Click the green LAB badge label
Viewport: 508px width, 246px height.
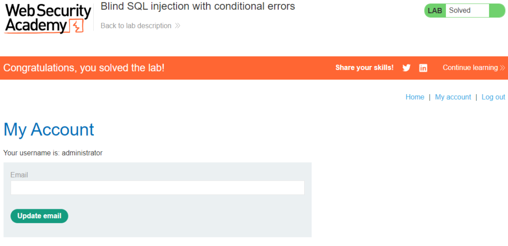coord(435,10)
